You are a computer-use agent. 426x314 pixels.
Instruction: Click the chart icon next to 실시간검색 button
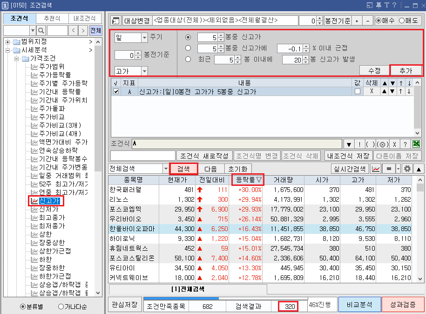coord(376,170)
